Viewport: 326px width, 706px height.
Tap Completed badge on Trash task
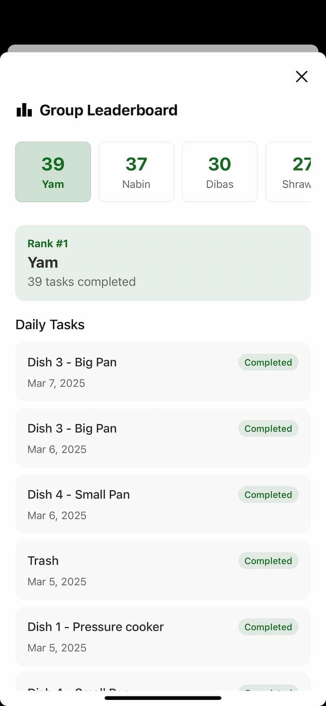tap(268, 561)
